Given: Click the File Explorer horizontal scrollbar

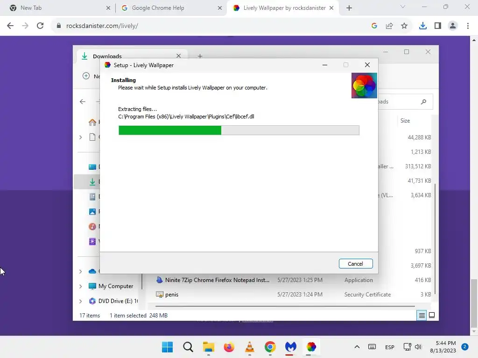Looking at the screenshot, I should pos(285,306).
